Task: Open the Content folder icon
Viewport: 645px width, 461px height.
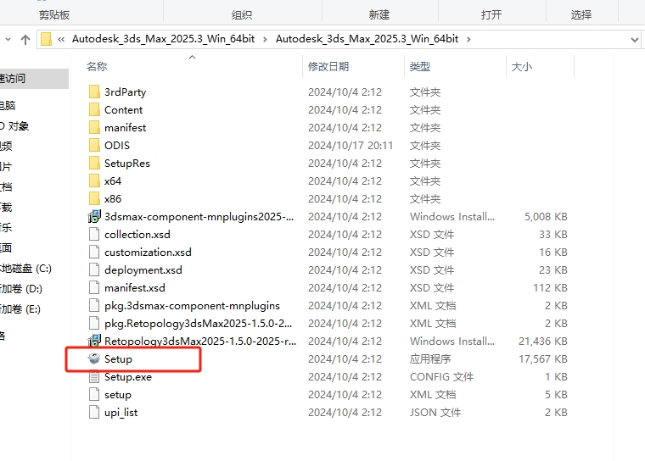Action: click(94, 109)
